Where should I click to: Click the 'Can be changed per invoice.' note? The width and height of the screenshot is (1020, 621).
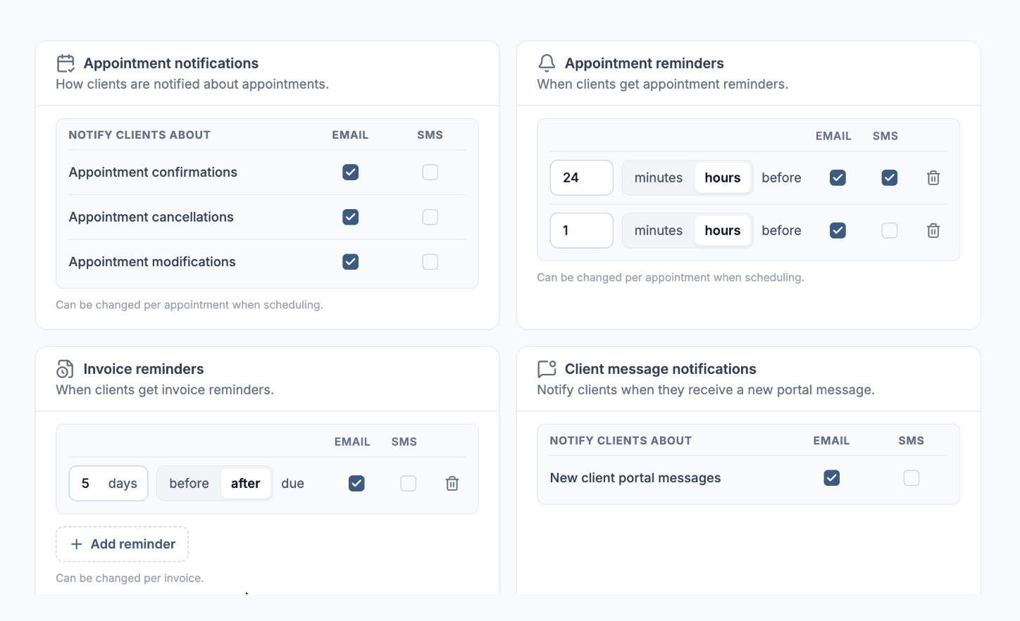(x=130, y=578)
